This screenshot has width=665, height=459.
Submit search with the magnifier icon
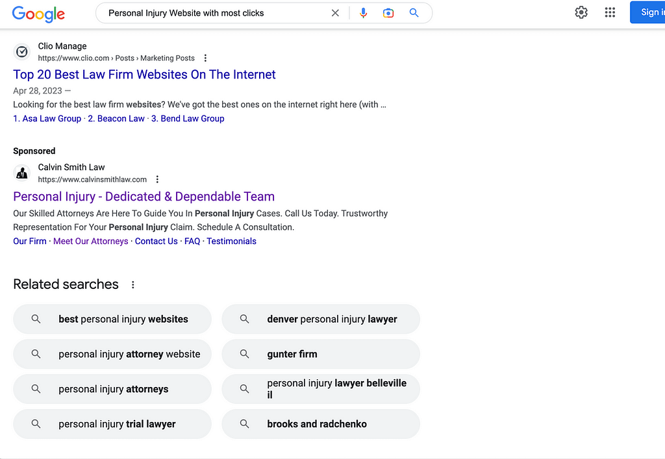point(414,13)
